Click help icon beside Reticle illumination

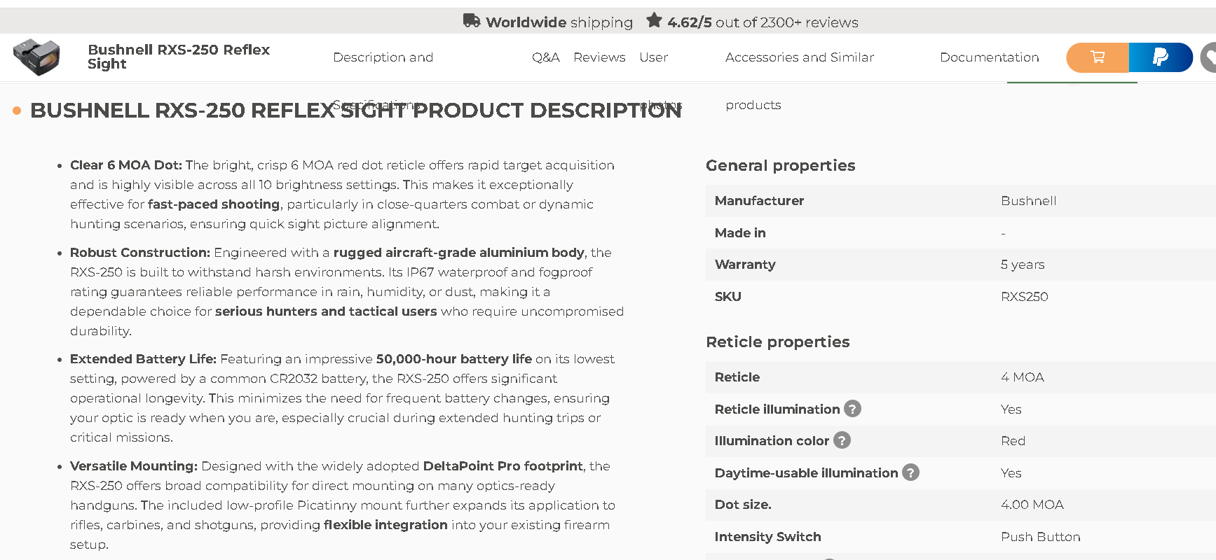[x=852, y=409]
